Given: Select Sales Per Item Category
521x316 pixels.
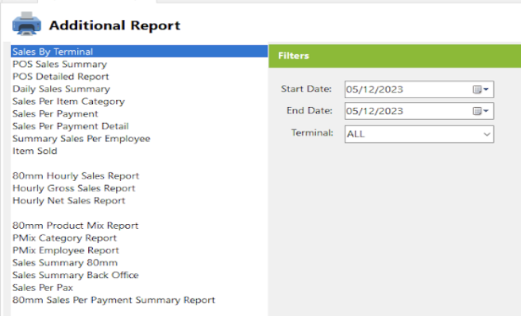Looking at the screenshot, I should pyautogui.click(x=68, y=102).
